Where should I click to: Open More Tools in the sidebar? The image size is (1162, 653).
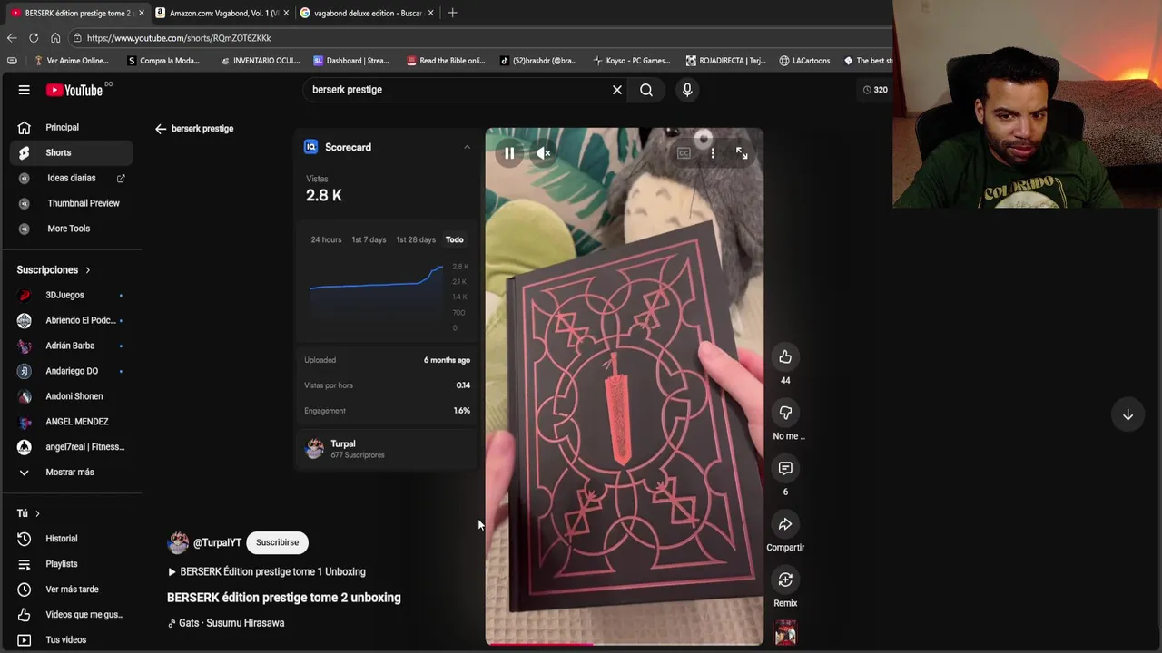tap(71, 229)
